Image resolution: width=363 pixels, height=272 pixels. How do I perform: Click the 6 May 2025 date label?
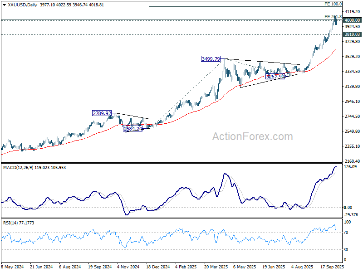point(245,267)
